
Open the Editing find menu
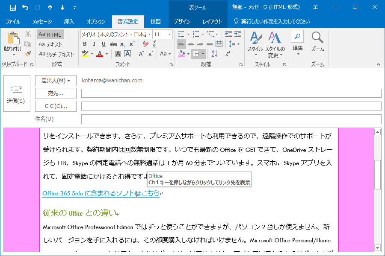click(x=297, y=43)
